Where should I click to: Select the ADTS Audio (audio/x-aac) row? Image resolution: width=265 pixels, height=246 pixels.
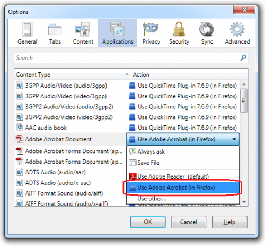70,183
